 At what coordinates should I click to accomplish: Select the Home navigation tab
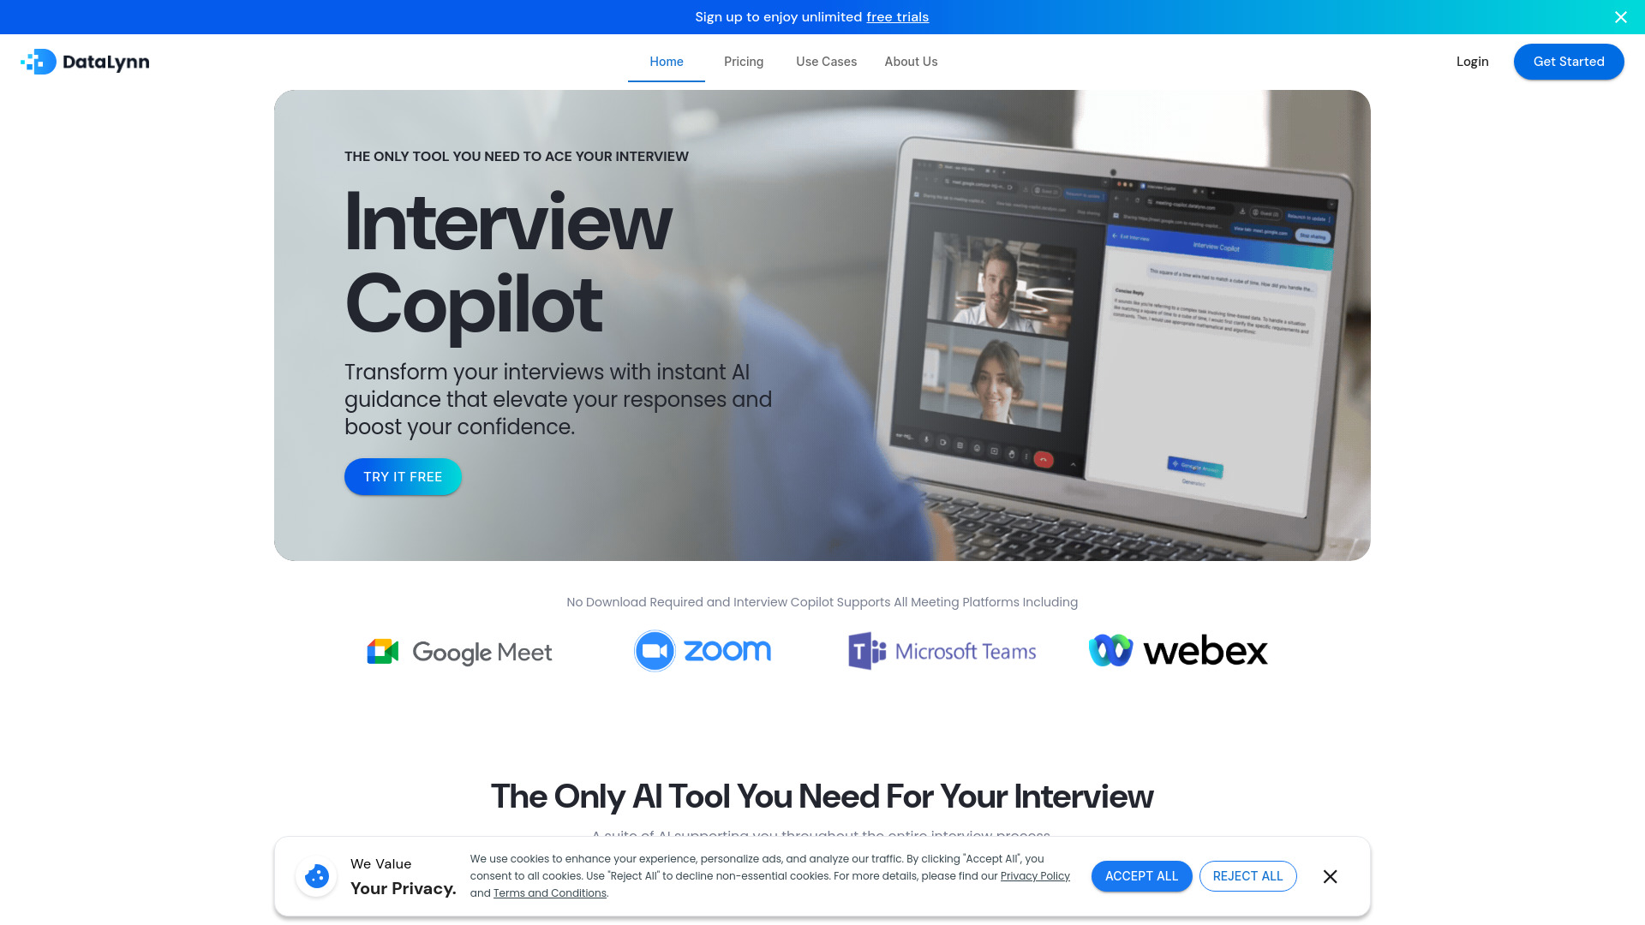[x=667, y=61]
